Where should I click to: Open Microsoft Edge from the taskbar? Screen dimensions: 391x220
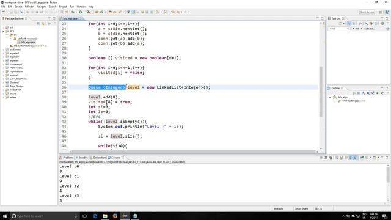(x=95, y=216)
